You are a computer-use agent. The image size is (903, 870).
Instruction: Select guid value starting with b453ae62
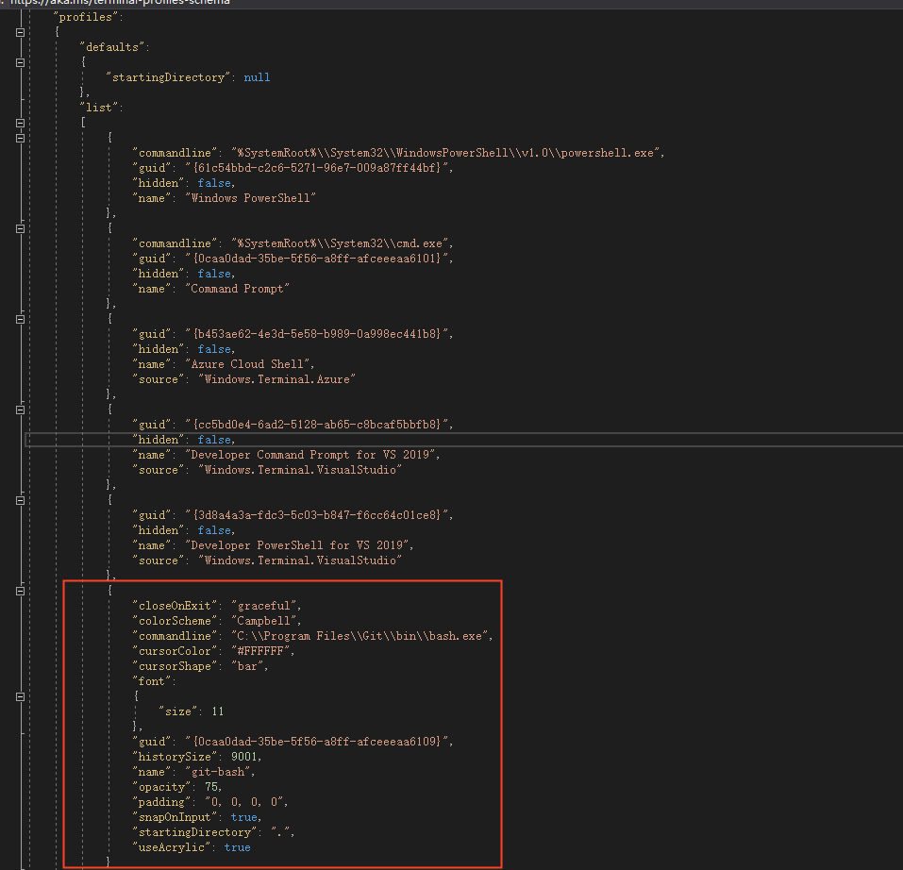coord(317,334)
